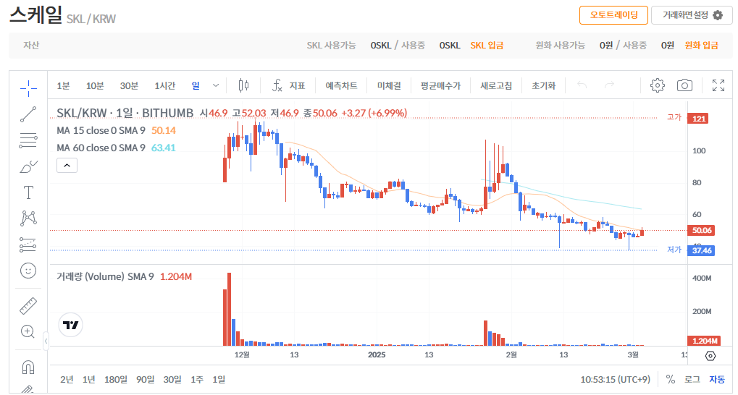This screenshot has height=395, width=738.
Task: Open the horizontal lines Fibonacci tool
Action: [x=28, y=140]
